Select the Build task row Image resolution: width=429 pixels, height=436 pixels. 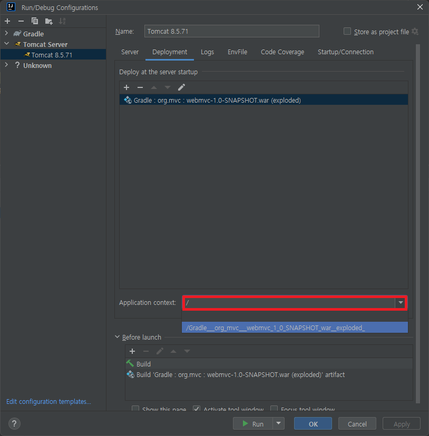click(x=269, y=363)
